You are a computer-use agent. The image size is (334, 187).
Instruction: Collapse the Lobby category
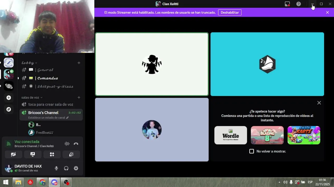pyautogui.click(x=29, y=63)
